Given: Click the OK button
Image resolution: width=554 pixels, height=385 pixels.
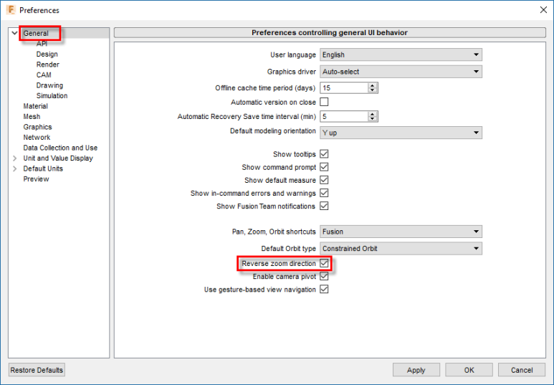Looking at the screenshot, I should point(469,370).
